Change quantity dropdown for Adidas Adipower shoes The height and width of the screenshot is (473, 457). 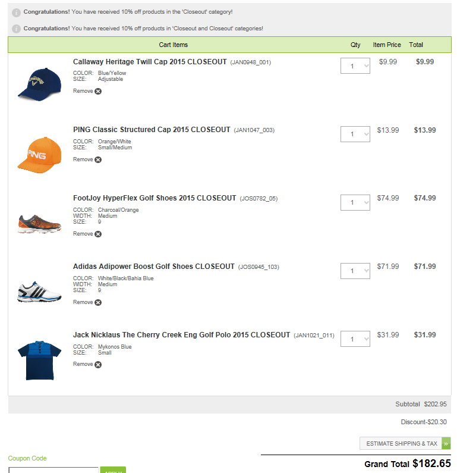click(355, 271)
